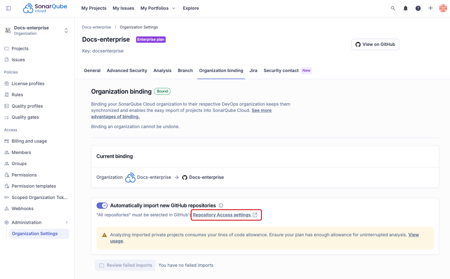
Task: Open Members in the sidebar
Action: pos(21,152)
